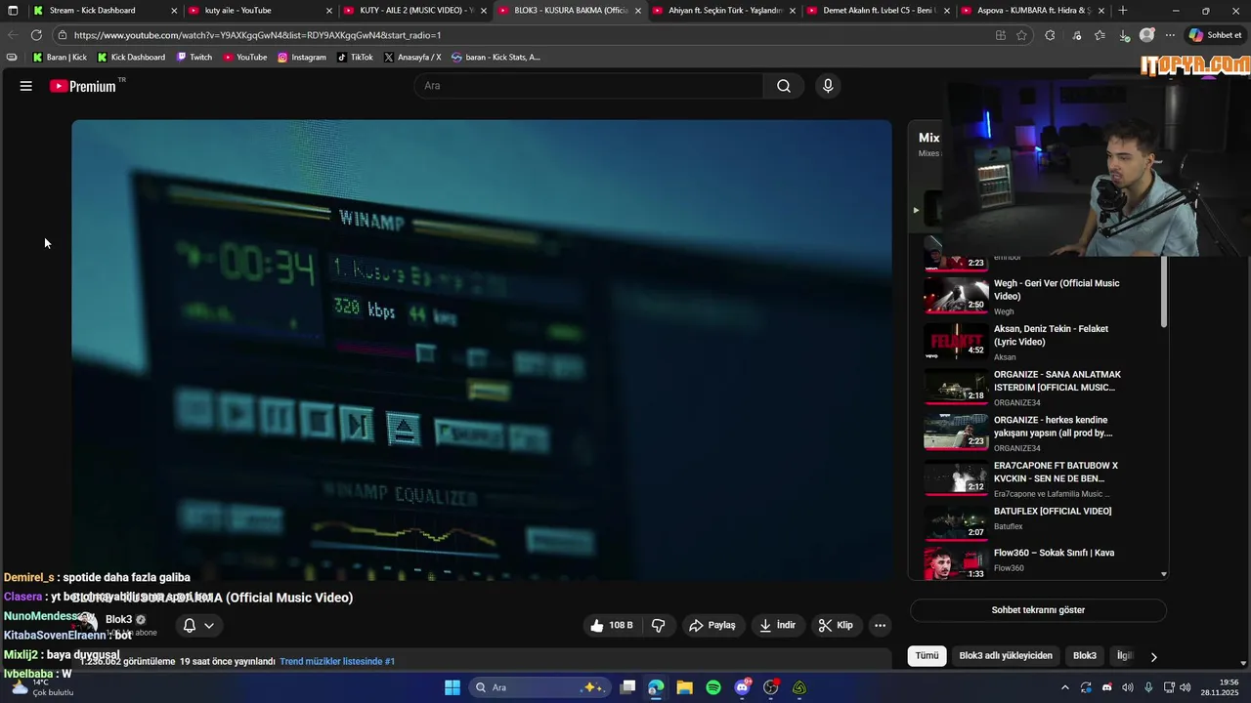Like the video with thumbs up
The height and width of the screenshot is (703, 1251).
tap(613, 625)
